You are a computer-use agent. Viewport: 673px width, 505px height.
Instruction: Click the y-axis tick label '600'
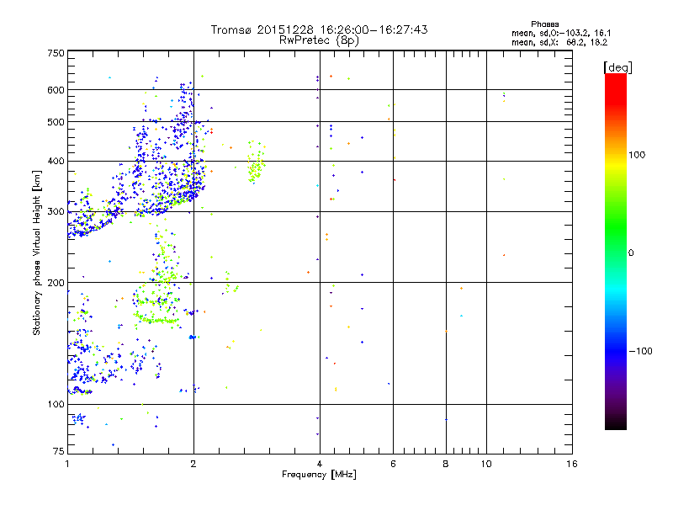click(x=56, y=90)
